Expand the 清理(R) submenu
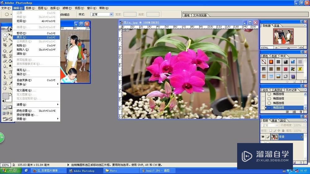This screenshot has height=174, width=310. (x=36, y=104)
